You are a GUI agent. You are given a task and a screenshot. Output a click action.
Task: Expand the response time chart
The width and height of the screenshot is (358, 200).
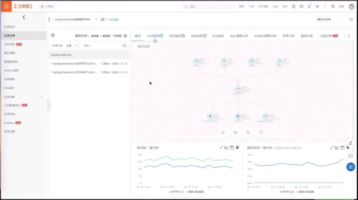pyautogui.click(x=331, y=148)
